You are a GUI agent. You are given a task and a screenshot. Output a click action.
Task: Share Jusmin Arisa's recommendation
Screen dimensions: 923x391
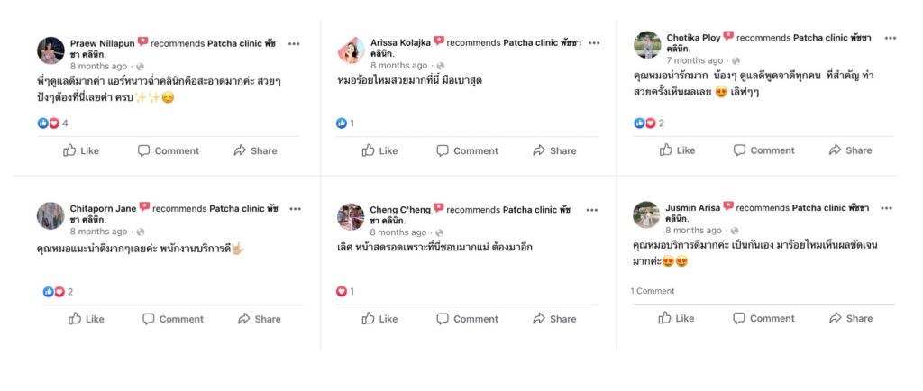click(x=850, y=318)
